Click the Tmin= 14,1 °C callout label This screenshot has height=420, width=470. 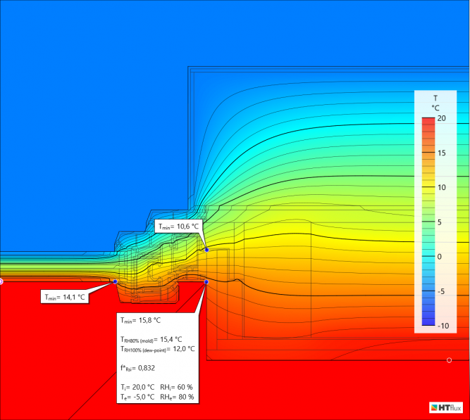[65, 298]
